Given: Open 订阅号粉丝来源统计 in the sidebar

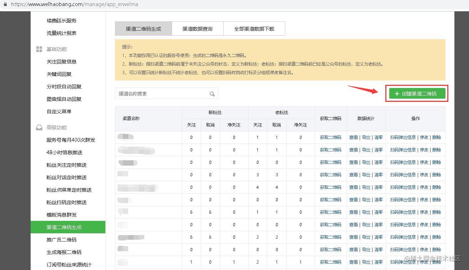Looking at the screenshot, I should click(x=69, y=265).
